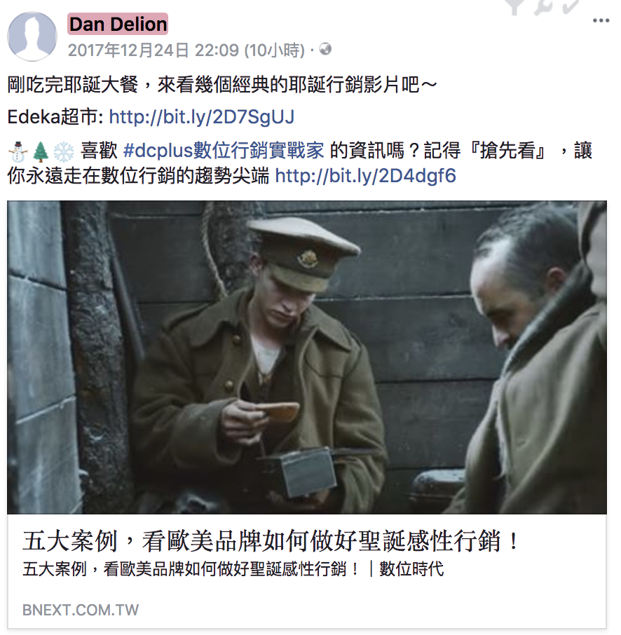The image size is (621, 635).
Task: Open the soldier preview image thumbnail
Action: pos(307,357)
